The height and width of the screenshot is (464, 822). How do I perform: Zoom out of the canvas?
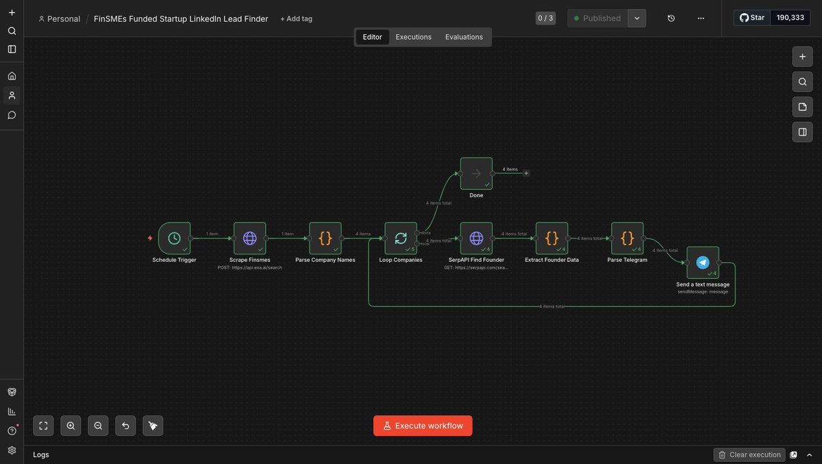point(98,426)
